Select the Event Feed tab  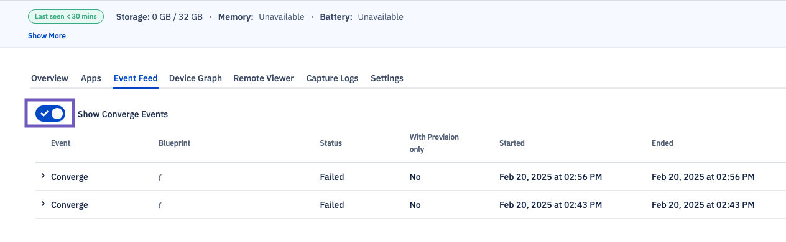(x=136, y=78)
